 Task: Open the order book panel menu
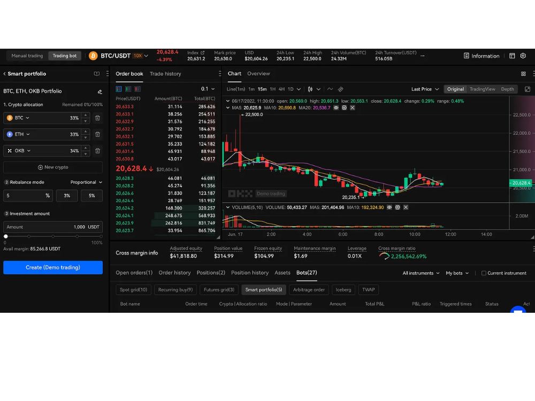(x=220, y=74)
